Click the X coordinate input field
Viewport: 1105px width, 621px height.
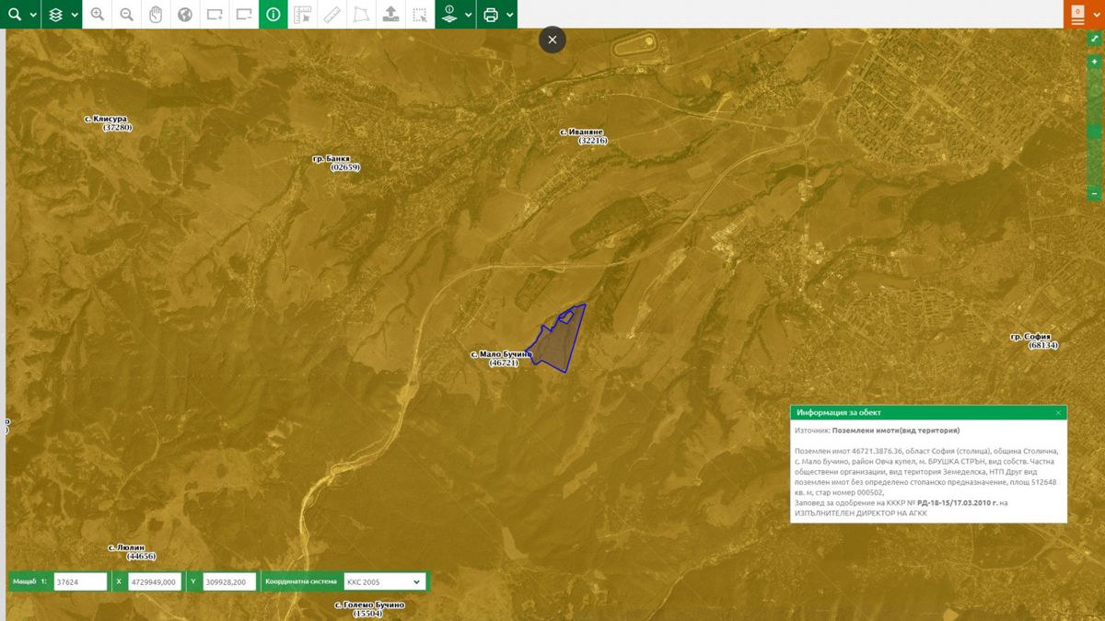pyautogui.click(x=154, y=581)
